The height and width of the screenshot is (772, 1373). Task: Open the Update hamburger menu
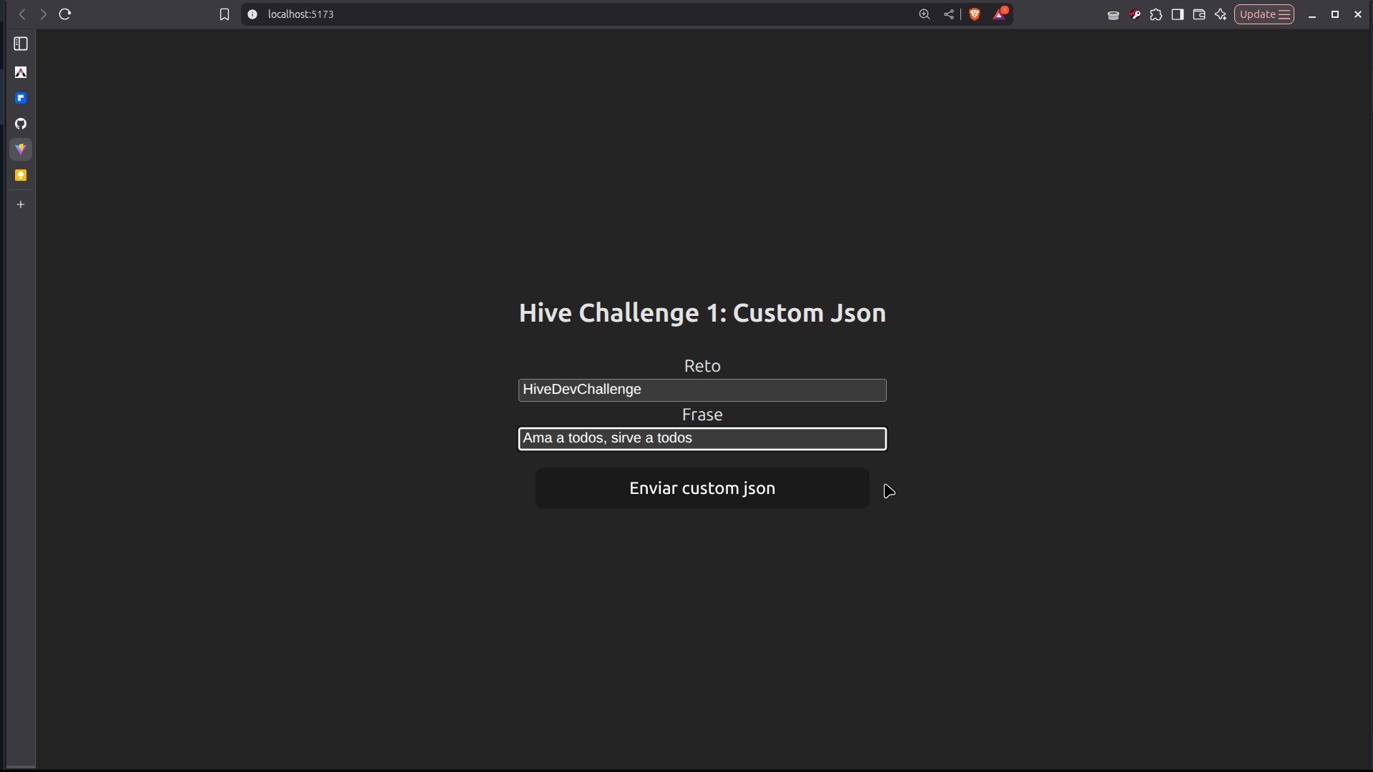(1264, 14)
